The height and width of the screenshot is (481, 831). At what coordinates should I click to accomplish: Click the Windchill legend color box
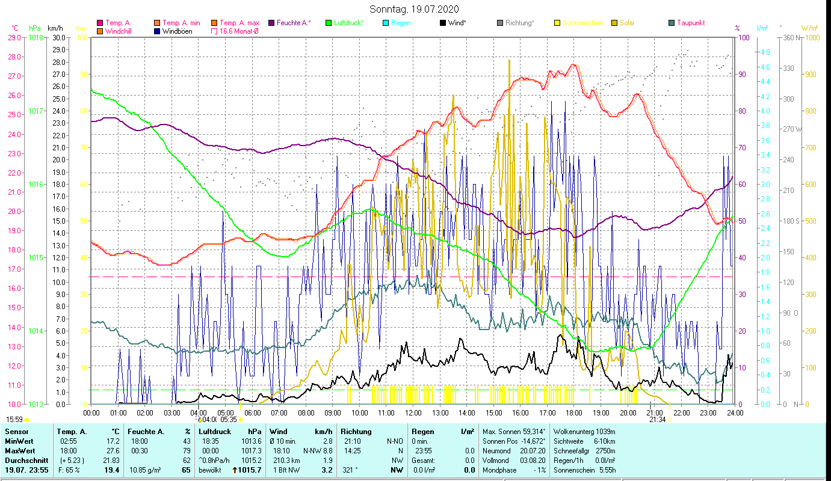click(x=100, y=31)
